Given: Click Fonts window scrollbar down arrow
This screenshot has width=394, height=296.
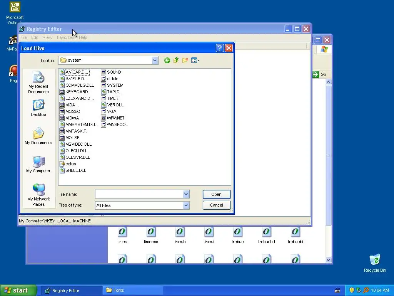Looking at the screenshot, I should (328, 260).
